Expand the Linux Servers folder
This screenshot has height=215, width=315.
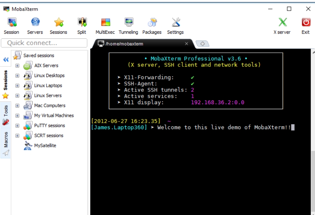tap(17, 96)
